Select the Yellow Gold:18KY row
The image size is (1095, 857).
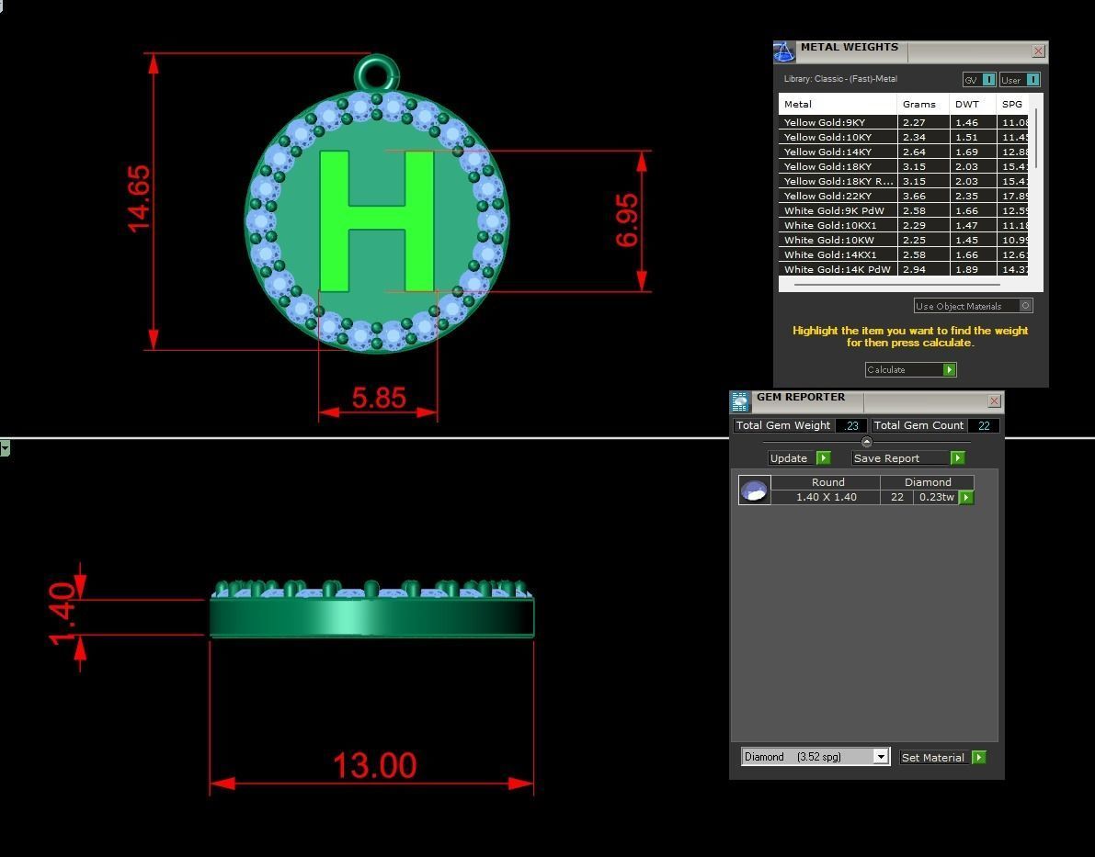coord(904,166)
